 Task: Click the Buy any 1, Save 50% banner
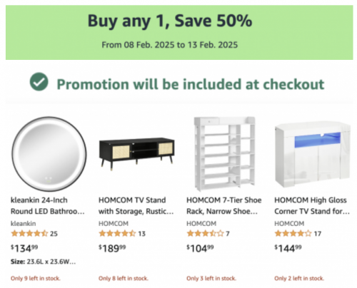click(x=179, y=32)
